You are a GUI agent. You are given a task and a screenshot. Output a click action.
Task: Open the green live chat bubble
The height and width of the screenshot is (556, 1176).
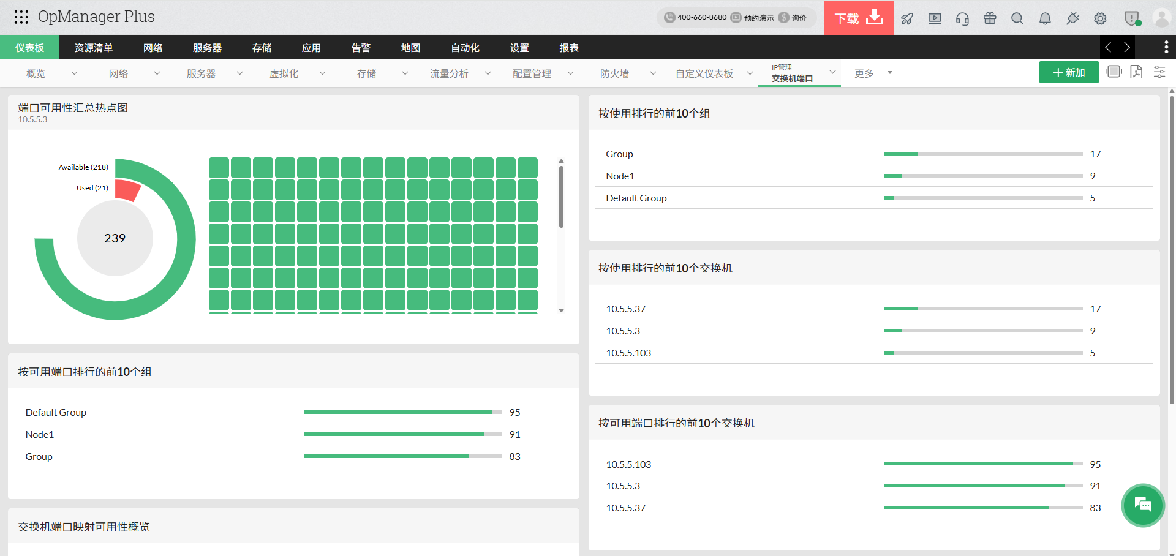(x=1142, y=505)
